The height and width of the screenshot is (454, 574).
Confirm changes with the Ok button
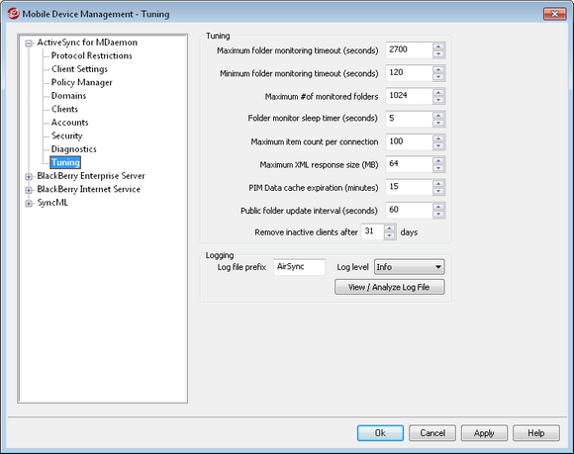[x=380, y=433]
